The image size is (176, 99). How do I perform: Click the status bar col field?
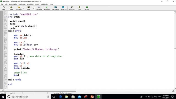click(x=16, y=93)
